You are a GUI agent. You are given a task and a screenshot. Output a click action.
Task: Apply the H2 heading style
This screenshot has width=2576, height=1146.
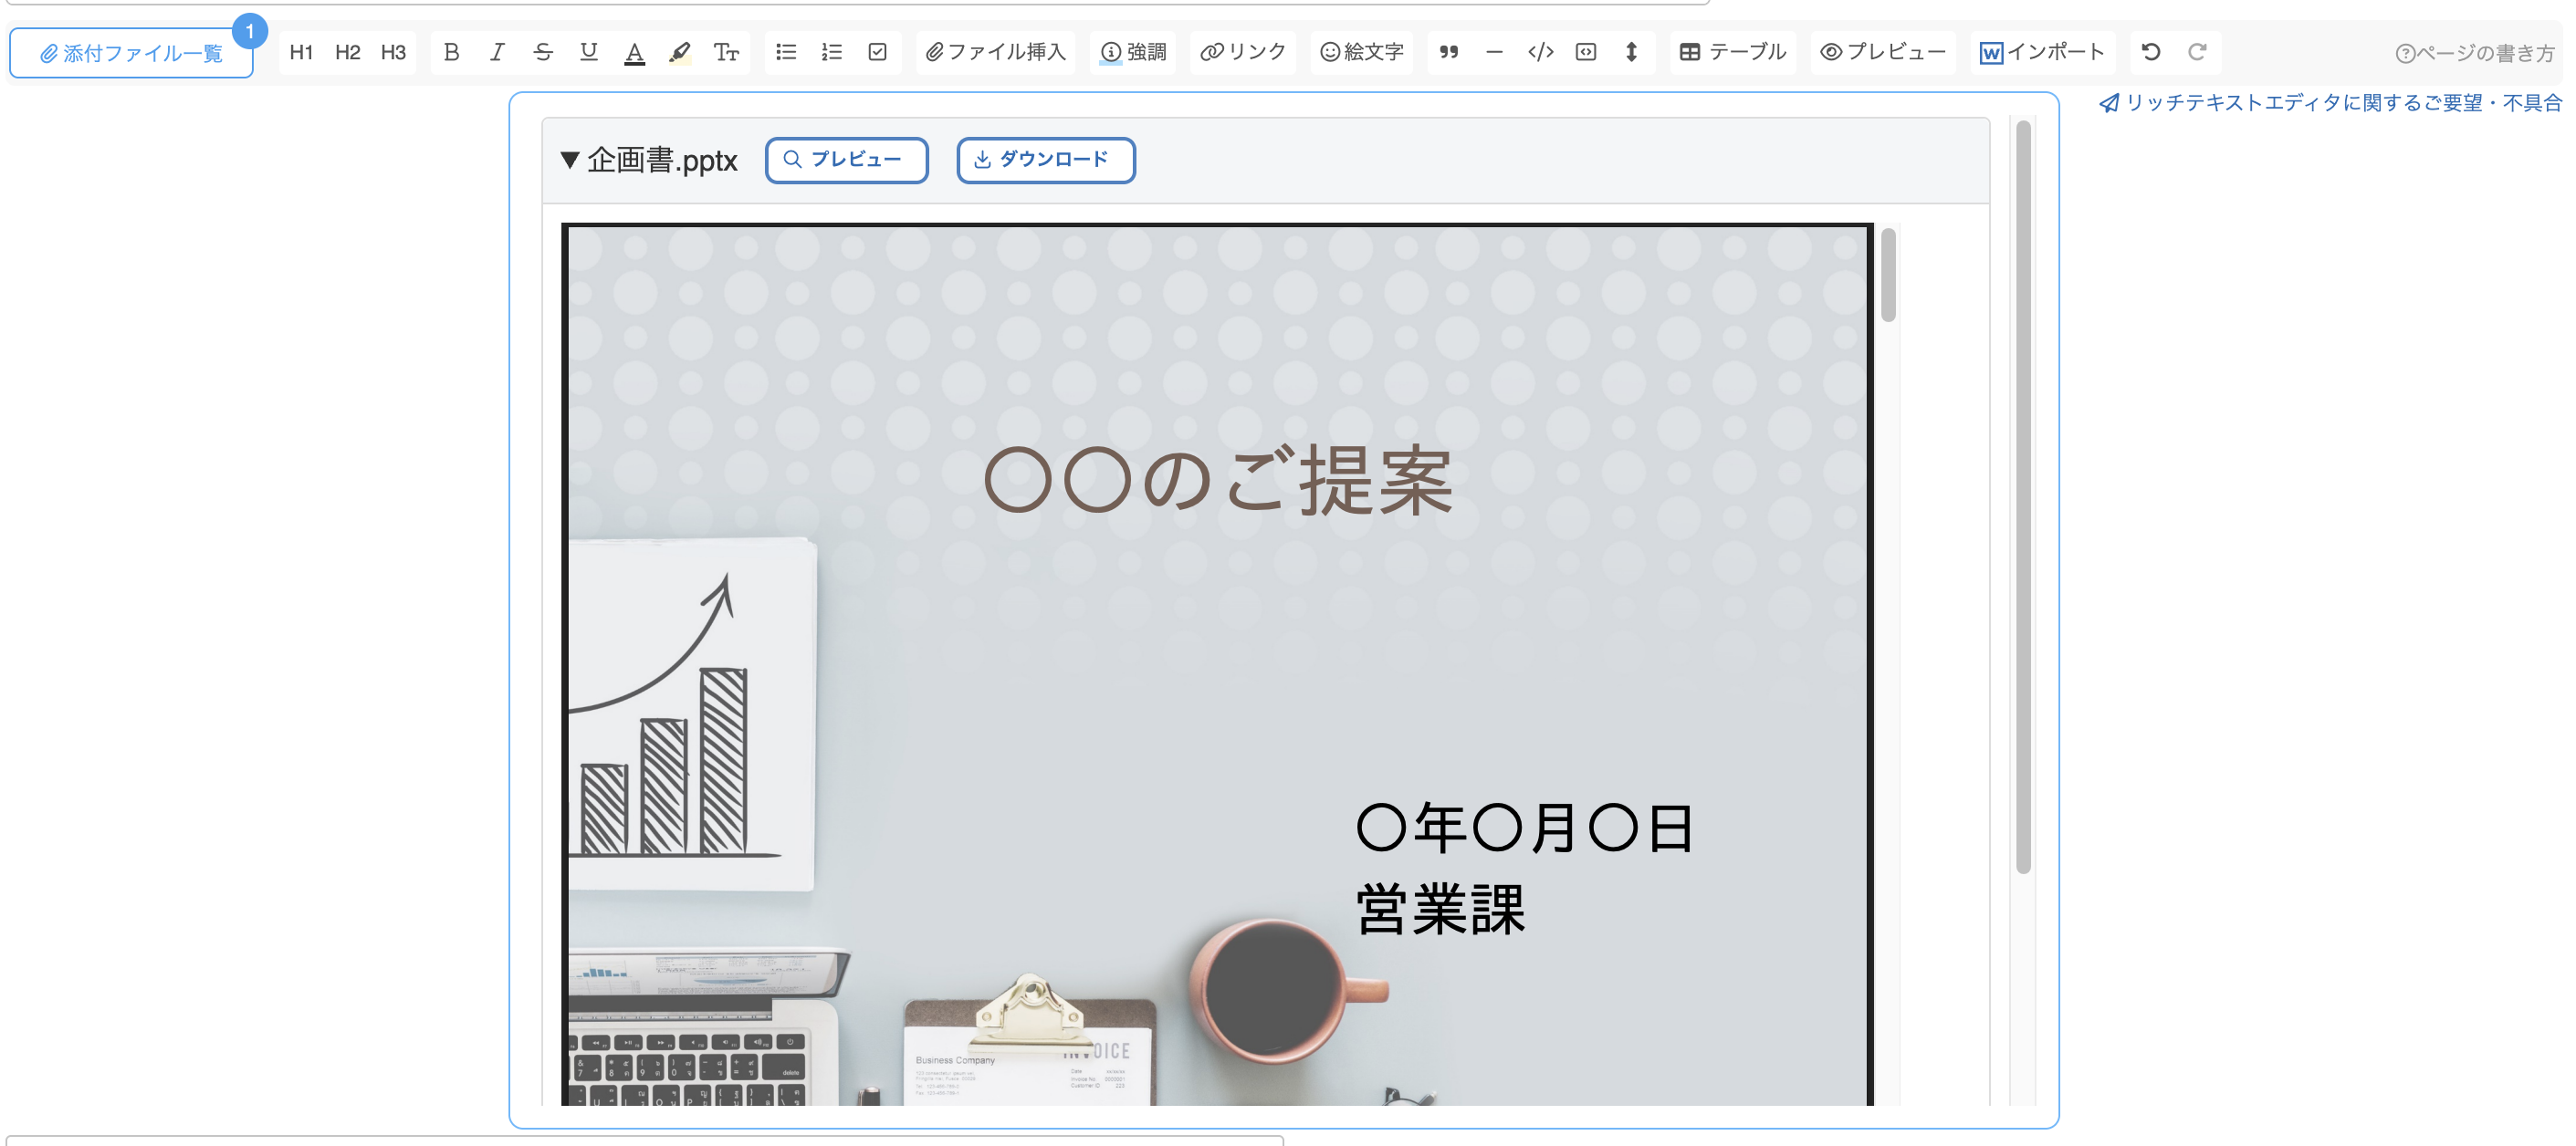(x=347, y=52)
